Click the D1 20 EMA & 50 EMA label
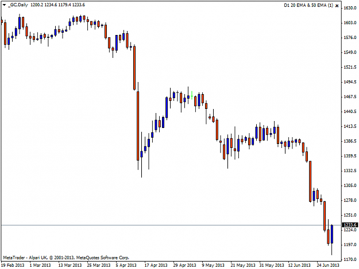The width and height of the screenshot is (359, 269). pos(308,5)
